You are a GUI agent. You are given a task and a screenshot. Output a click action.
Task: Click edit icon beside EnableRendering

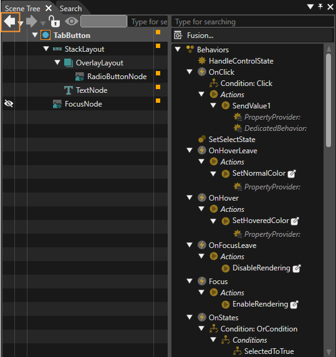(x=294, y=305)
